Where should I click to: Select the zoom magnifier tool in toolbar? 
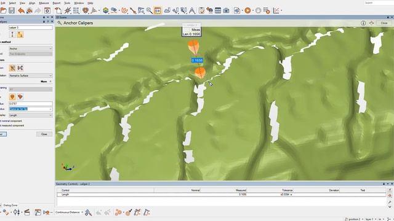pos(149,10)
